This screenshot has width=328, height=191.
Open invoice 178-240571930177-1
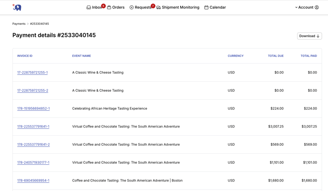pyautogui.click(x=33, y=162)
